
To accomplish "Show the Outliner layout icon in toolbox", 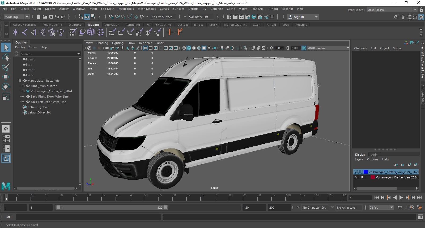I will (x=6, y=158).
